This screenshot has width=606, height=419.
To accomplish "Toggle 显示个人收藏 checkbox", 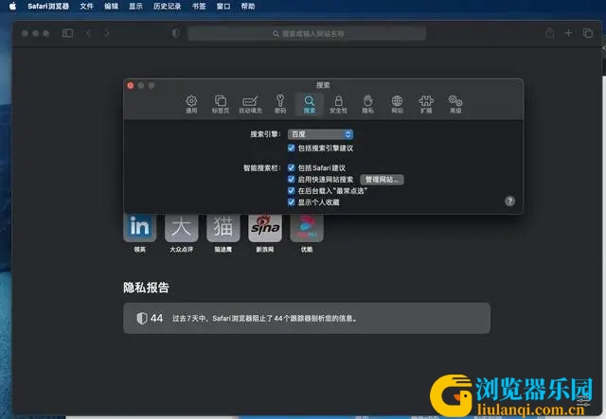I will point(292,202).
